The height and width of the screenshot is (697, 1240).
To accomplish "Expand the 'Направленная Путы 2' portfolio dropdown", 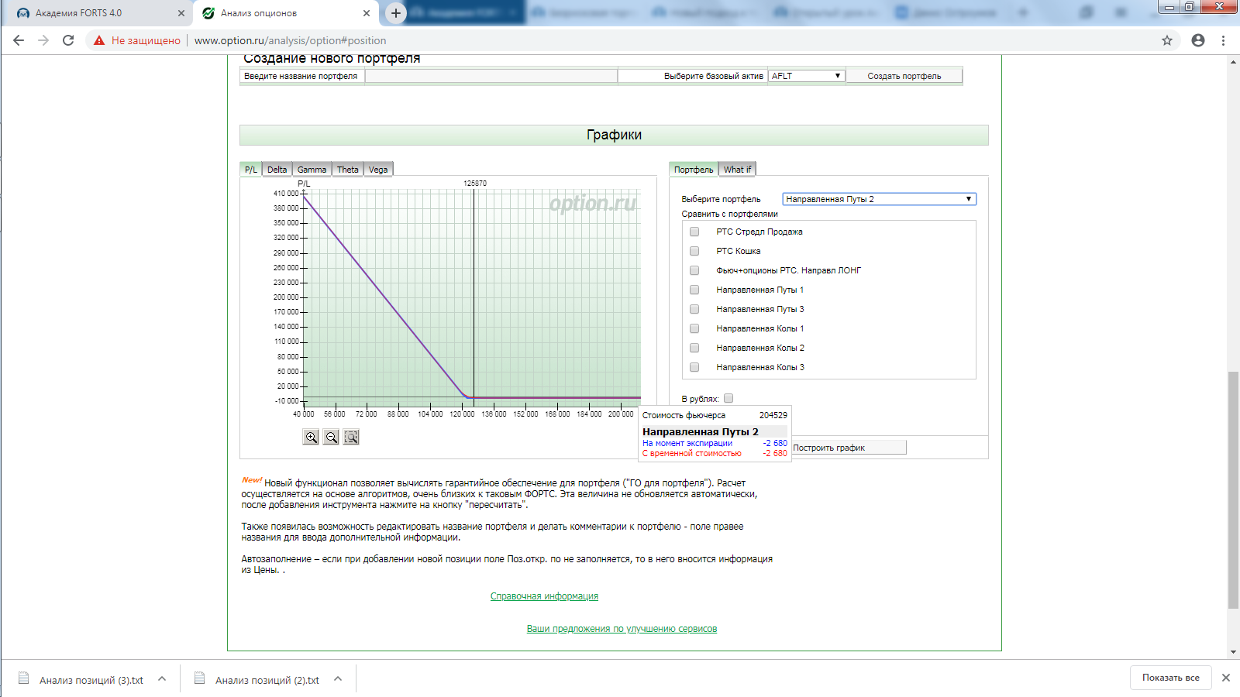I will [879, 199].
